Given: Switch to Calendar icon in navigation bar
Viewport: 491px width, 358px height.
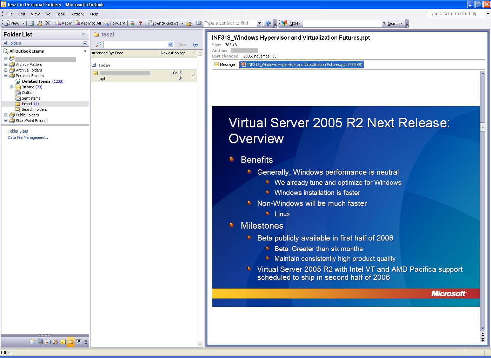Looking at the screenshot, I should tap(40, 342).
